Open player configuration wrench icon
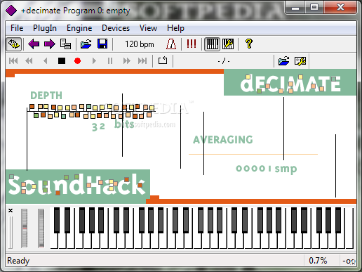This screenshot has height=272, width=362. (300, 61)
